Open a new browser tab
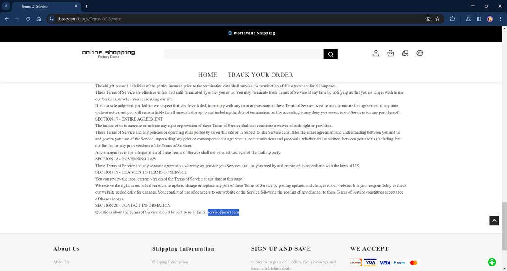This screenshot has width=507, height=271. (86, 6)
